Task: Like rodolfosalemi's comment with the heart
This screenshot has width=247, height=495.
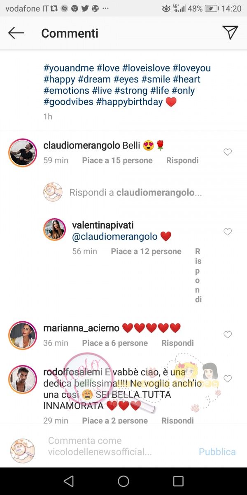Action: coord(228,378)
